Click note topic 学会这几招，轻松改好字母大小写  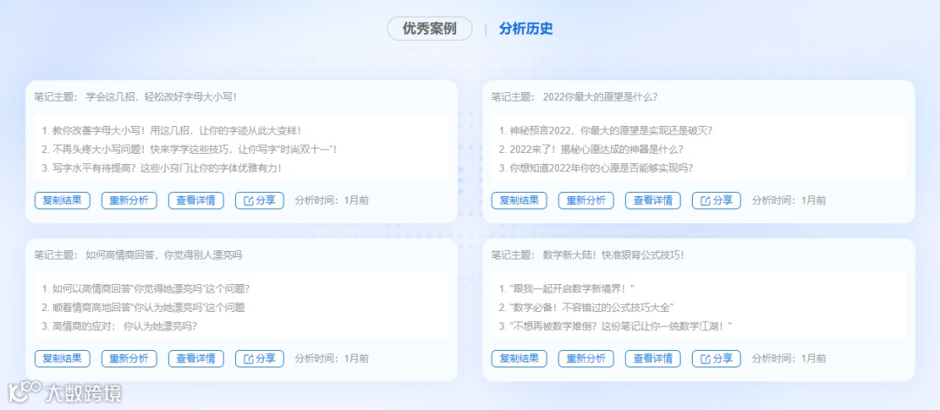pos(161,96)
